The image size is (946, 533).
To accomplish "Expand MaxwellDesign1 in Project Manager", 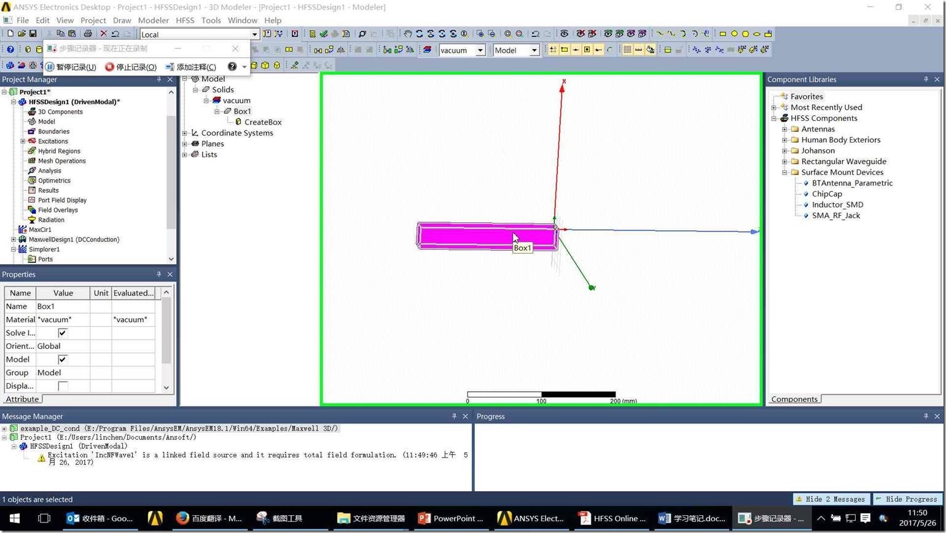I will (x=14, y=239).
